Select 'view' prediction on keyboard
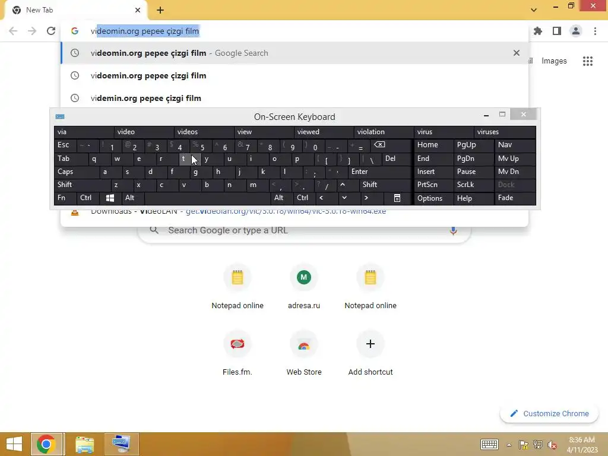This screenshot has height=456, width=608. pyautogui.click(x=264, y=132)
